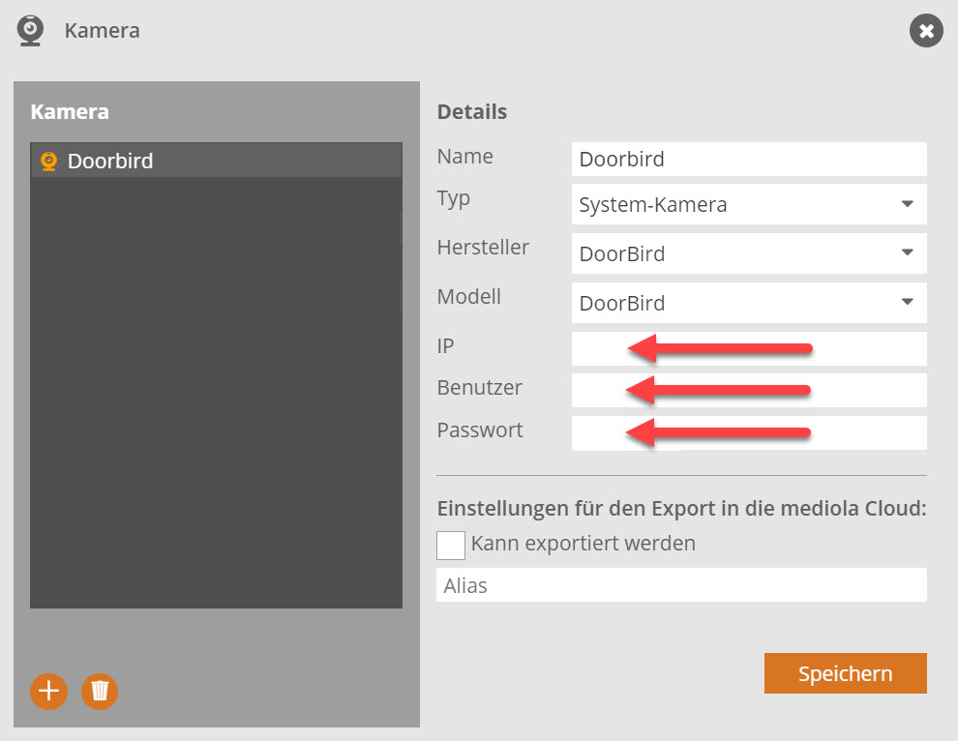The image size is (958, 741).
Task: Close the Kamera dialog
Action: pos(926,31)
